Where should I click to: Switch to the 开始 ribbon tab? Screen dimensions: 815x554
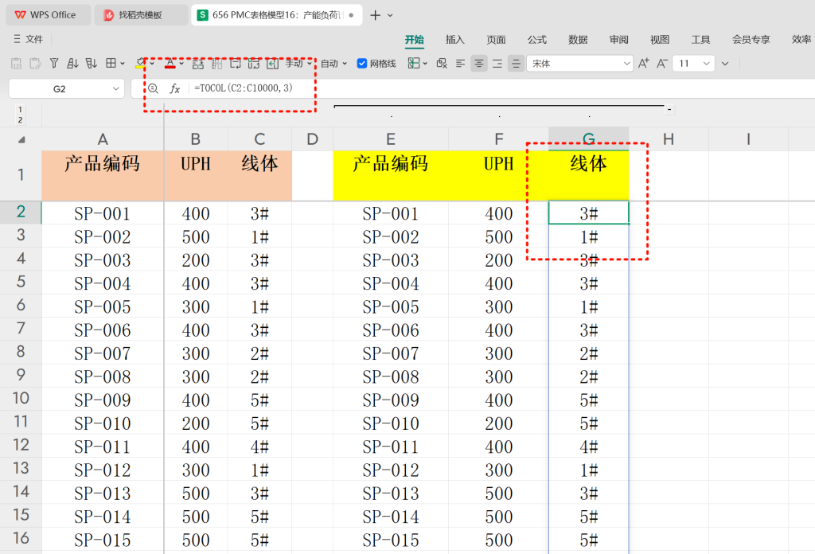(x=414, y=40)
